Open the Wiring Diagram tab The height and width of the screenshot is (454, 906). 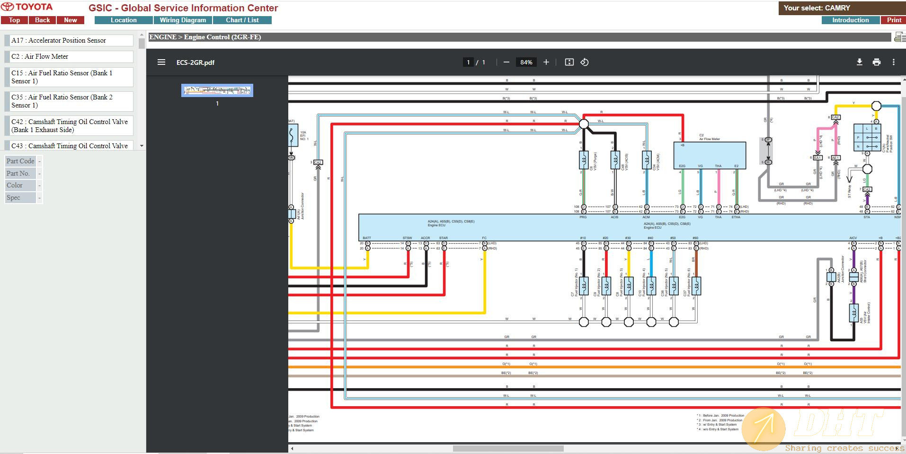[183, 20]
